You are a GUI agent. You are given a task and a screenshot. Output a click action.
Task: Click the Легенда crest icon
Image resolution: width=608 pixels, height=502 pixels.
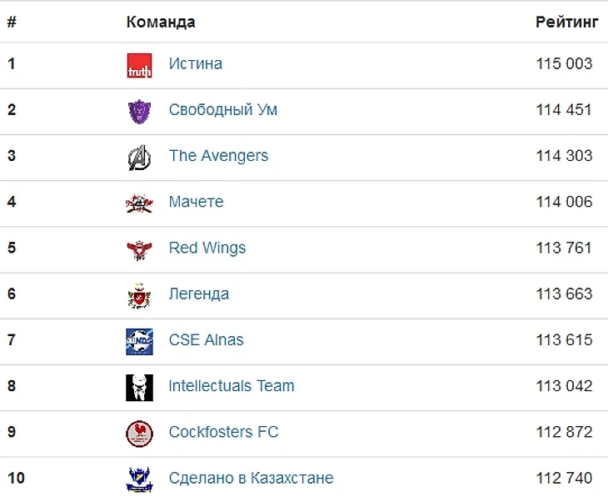139,295
